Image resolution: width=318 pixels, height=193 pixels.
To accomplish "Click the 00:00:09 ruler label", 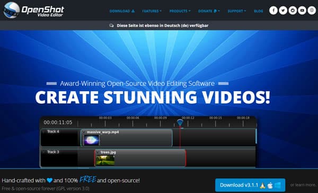I will coord(161,118).
